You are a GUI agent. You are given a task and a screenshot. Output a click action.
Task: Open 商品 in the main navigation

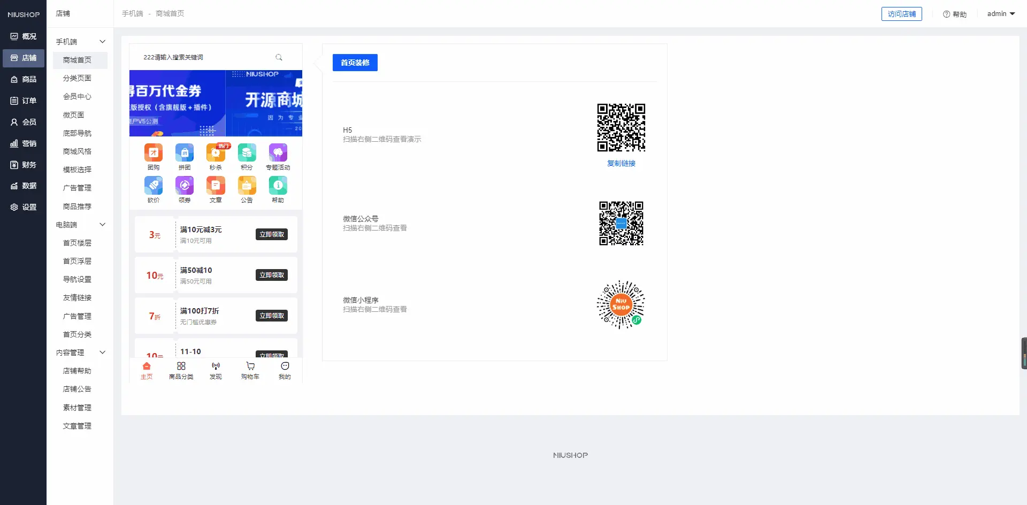pos(24,79)
